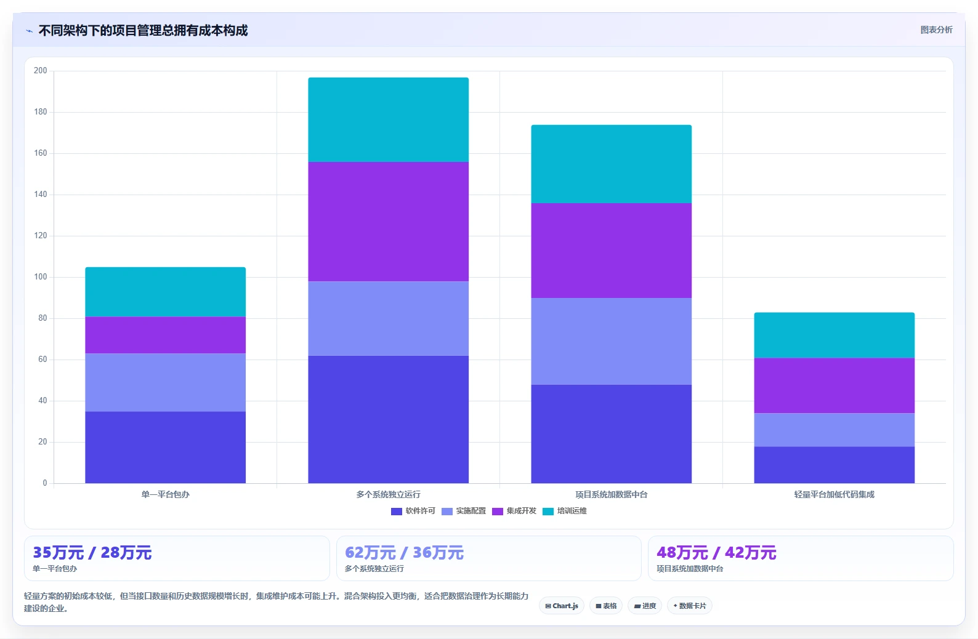Click the 轻量平台加低代码集成 x-axis label
Viewport: 978px width, 639px height.
coord(834,494)
